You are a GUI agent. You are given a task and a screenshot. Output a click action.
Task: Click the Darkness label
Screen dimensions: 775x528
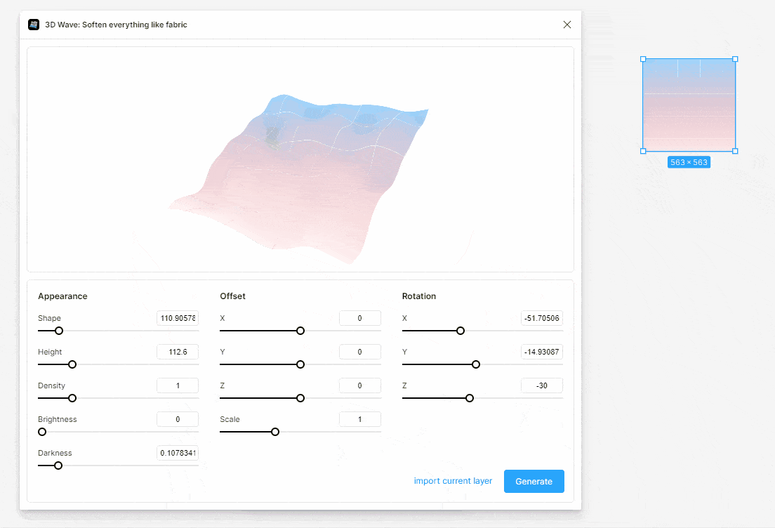click(x=55, y=453)
